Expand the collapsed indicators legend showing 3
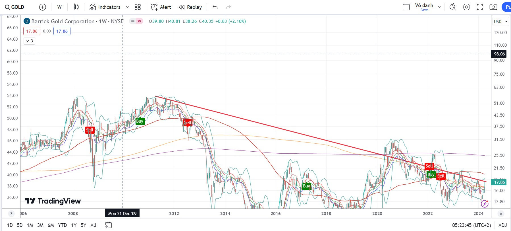 click(29, 41)
